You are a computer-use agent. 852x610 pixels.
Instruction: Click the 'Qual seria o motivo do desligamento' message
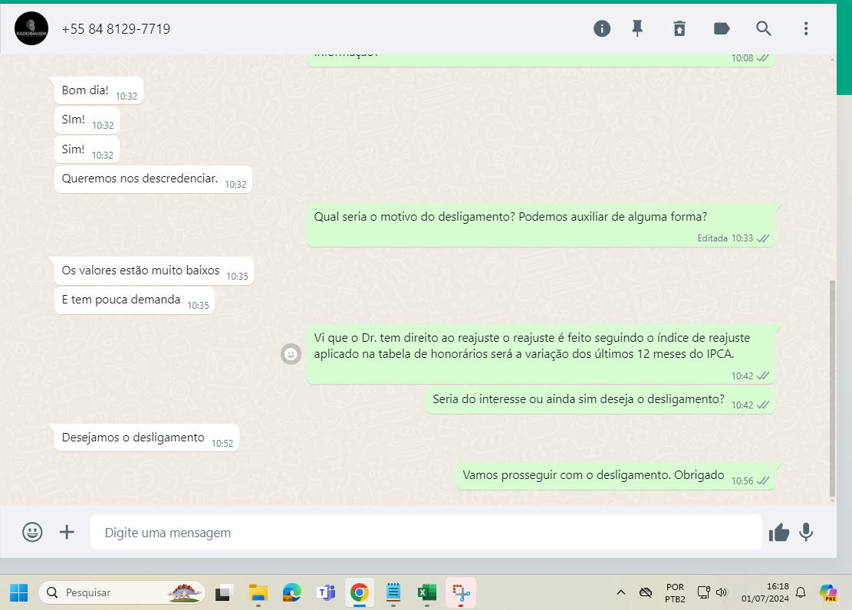(541, 225)
